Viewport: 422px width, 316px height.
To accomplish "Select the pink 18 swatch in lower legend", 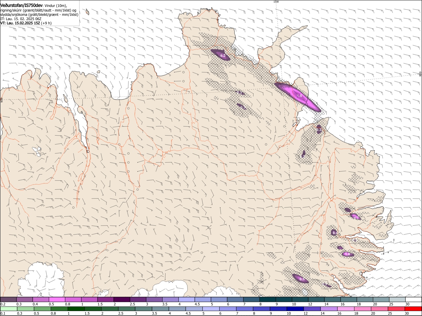I will tap(363, 309).
